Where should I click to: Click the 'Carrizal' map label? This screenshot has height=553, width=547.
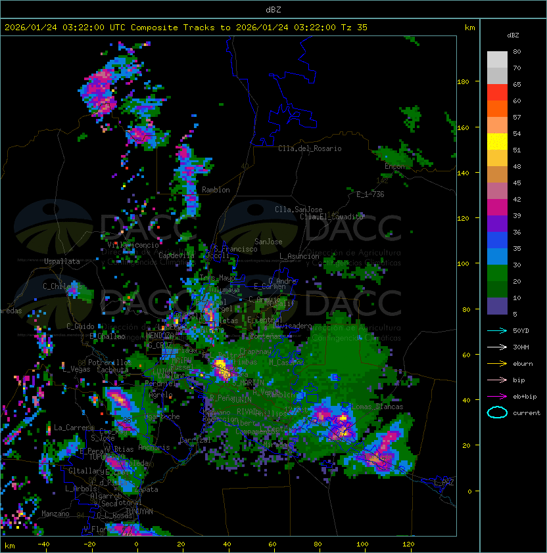click(195, 440)
